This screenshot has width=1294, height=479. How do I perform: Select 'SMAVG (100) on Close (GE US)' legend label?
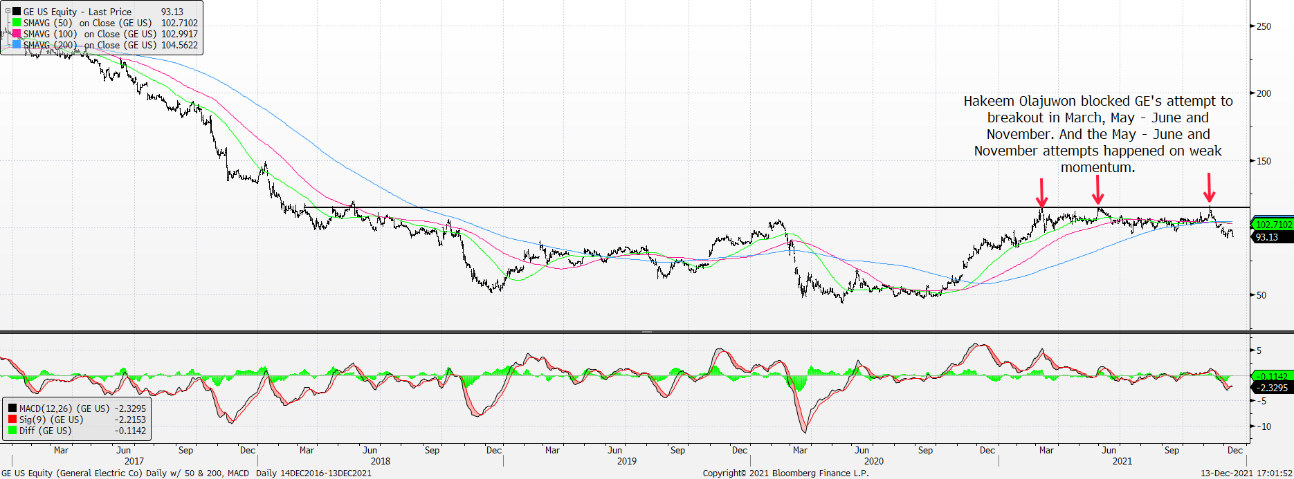[x=90, y=34]
